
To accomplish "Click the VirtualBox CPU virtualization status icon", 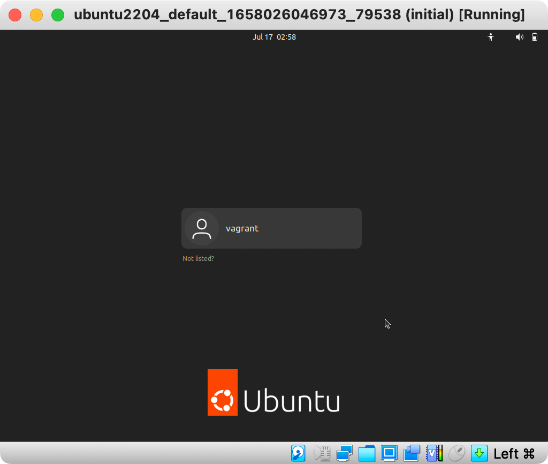I will (x=435, y=453).
